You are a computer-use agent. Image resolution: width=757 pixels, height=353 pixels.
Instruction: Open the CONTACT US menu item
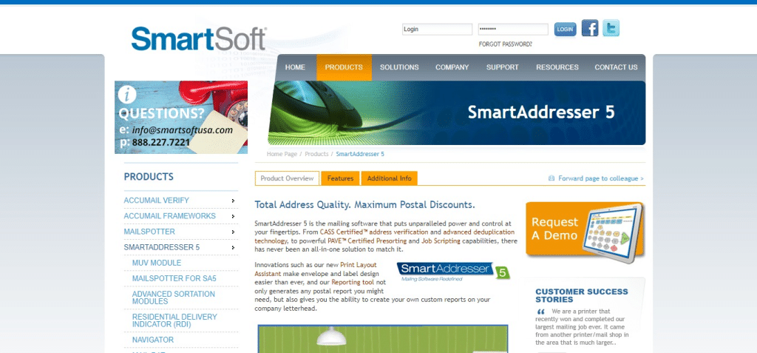point(616,67)
